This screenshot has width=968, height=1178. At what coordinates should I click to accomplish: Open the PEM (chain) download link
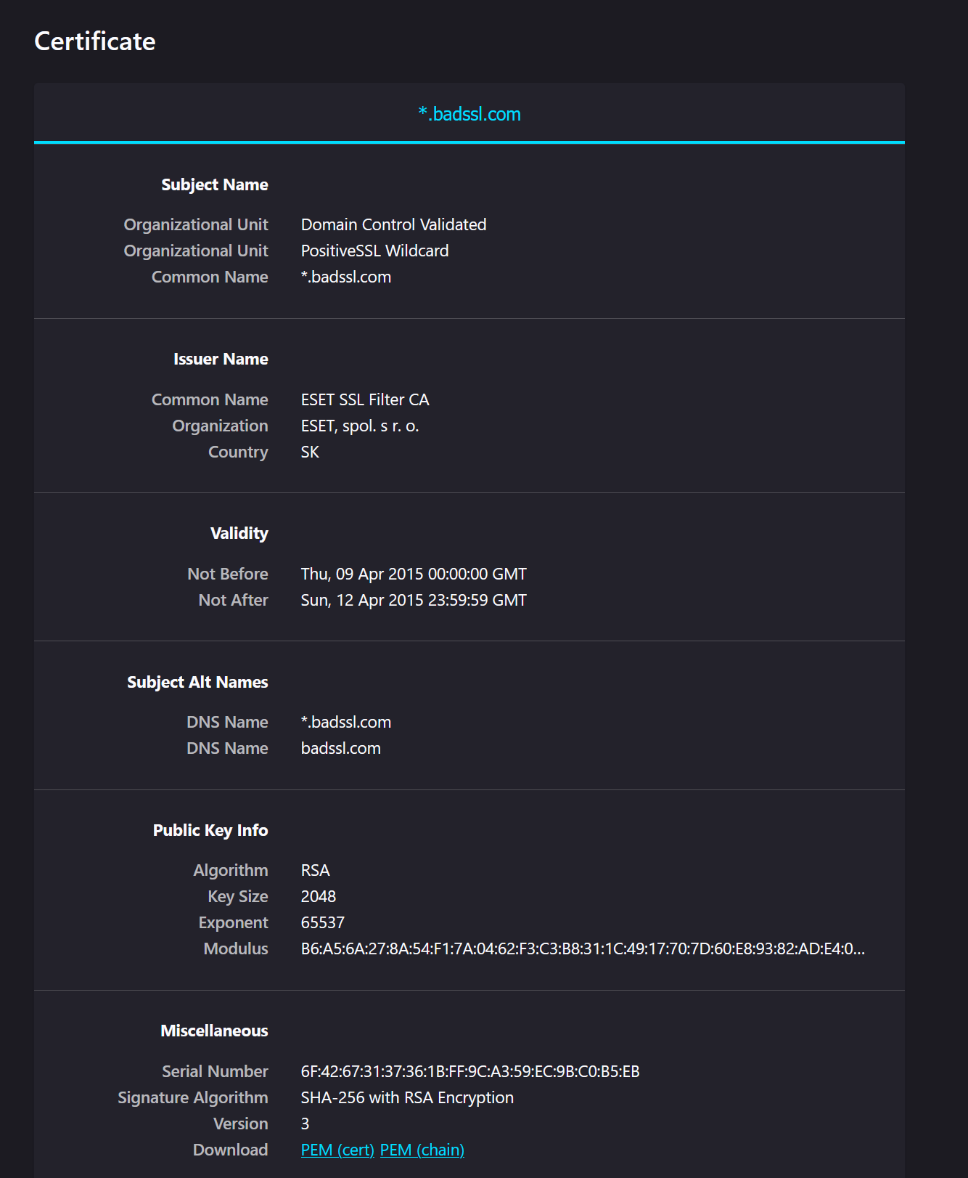(422, 1150)
